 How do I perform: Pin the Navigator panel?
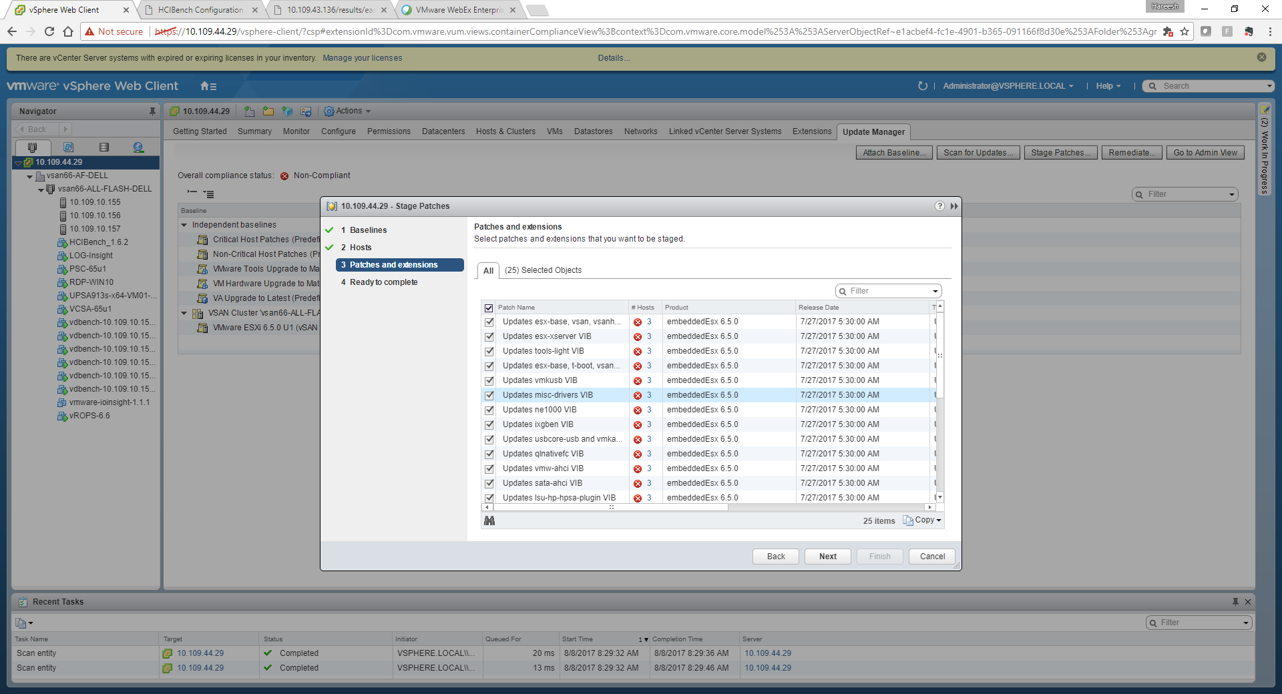click(x=152, y=111)
